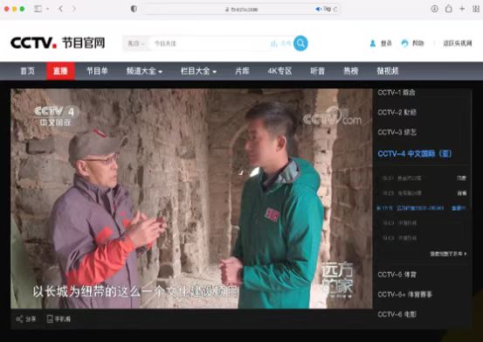Open the search category dropdown
The height and width of the screenshot is (342, 483).
point(136,44)
